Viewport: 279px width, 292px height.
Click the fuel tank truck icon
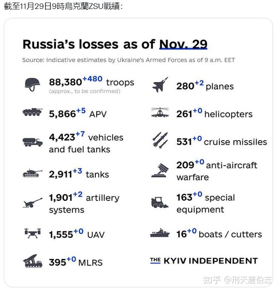pos(32,142)
